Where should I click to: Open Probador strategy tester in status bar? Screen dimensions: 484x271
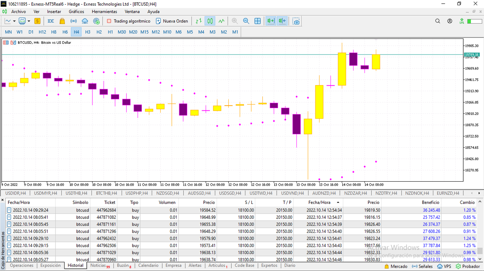[468, 266]
